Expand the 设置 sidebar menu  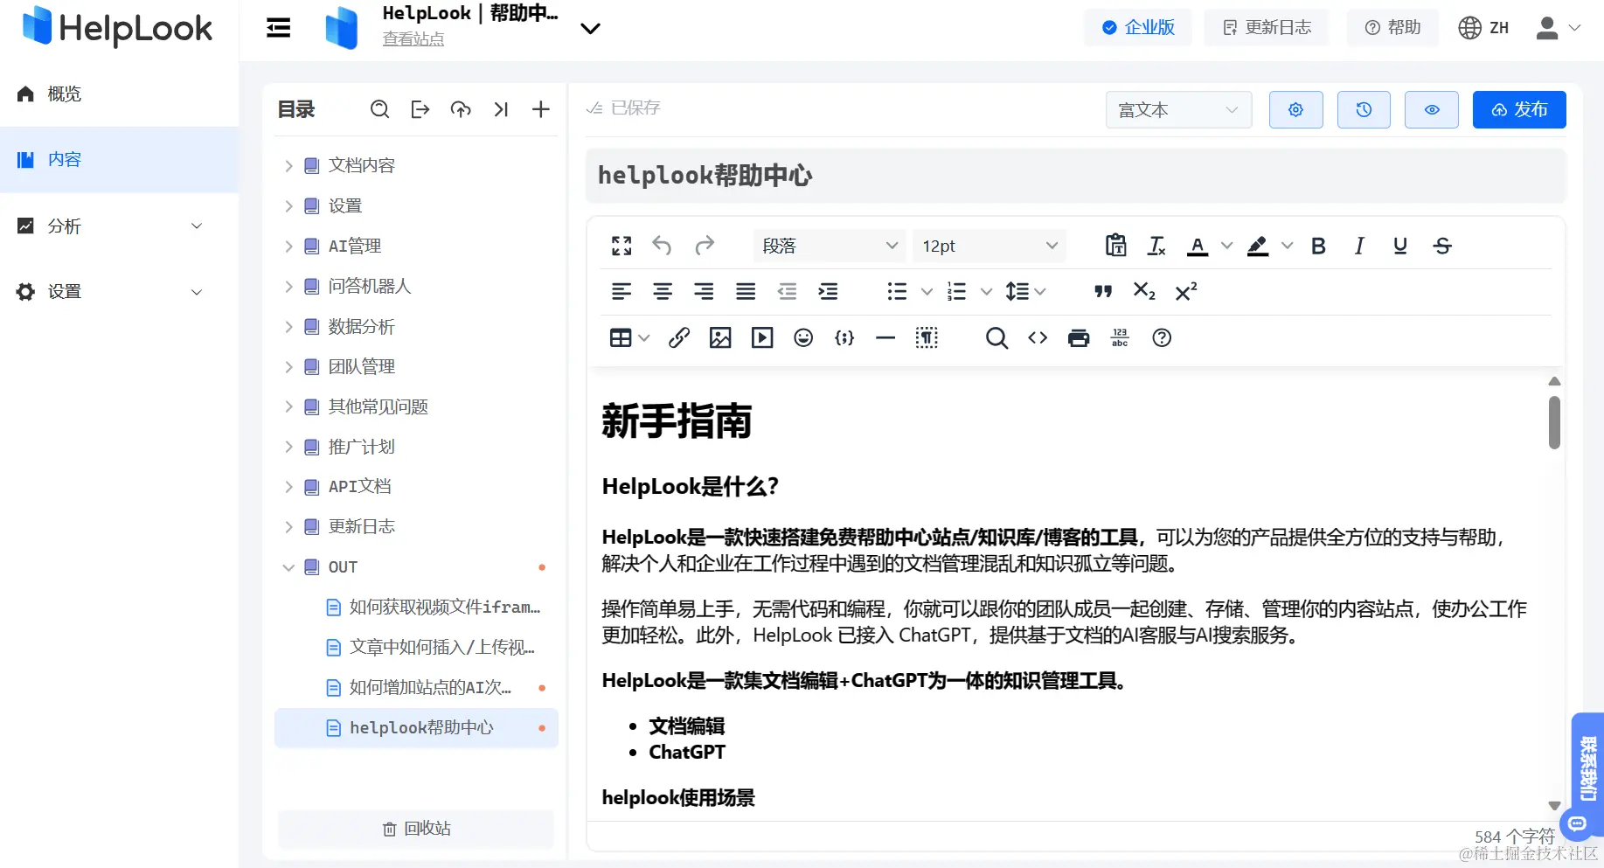point(119,292)
